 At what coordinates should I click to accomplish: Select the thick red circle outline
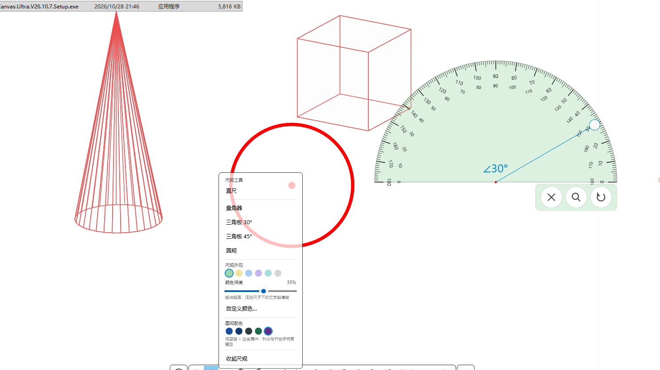coord(292,185)
